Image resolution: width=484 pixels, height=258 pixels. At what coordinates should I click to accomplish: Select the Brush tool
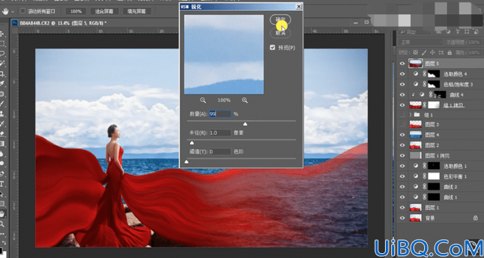pos(2,103)
